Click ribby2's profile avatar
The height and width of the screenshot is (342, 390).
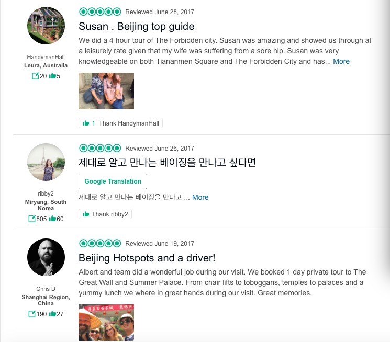click(46, 162)
